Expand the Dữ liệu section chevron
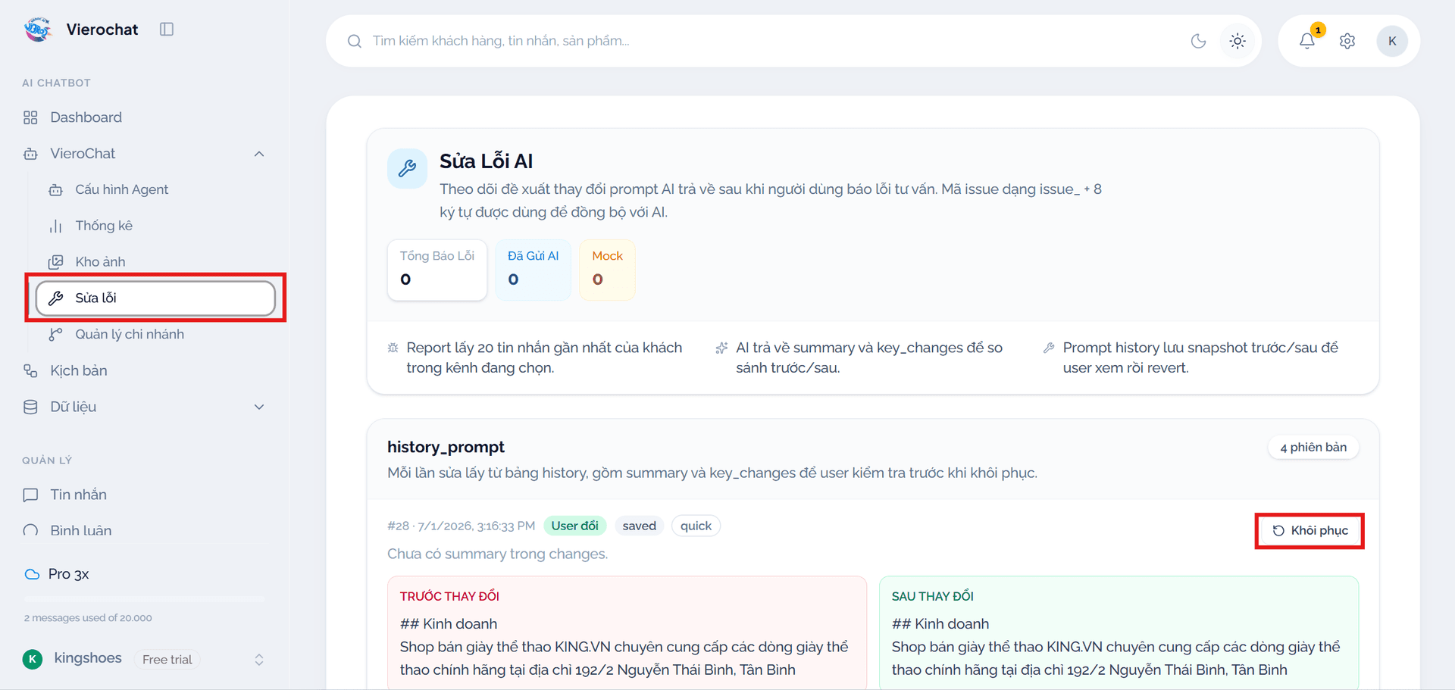This screenshot has width=1455, height=690. pos(259,407)
